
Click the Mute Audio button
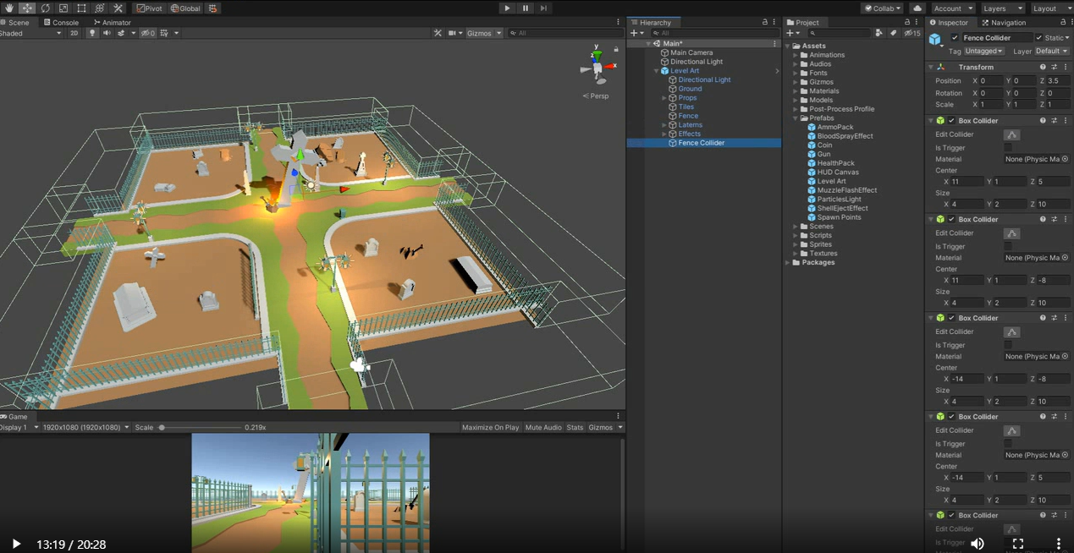tap(543, 428)
